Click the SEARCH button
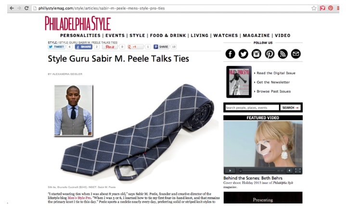 click(x=290, y=108)
